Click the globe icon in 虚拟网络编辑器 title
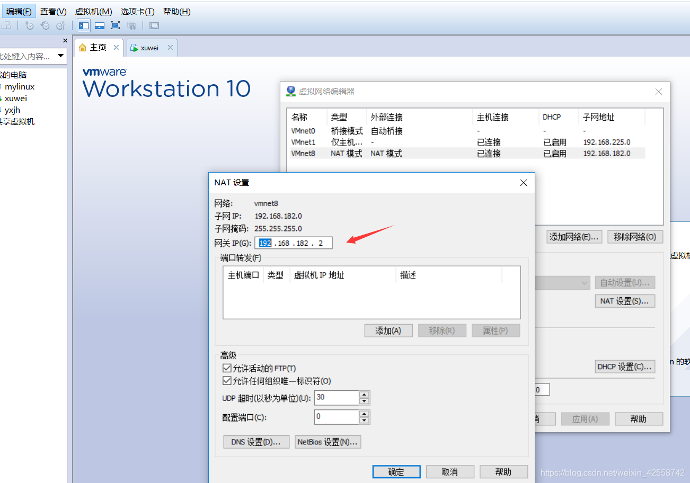Viewport: 690px width, 483px height. point(290,91)
